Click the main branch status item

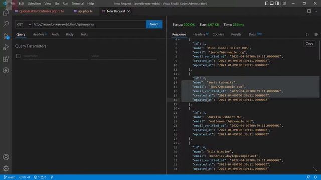click(x=10, y=177)
